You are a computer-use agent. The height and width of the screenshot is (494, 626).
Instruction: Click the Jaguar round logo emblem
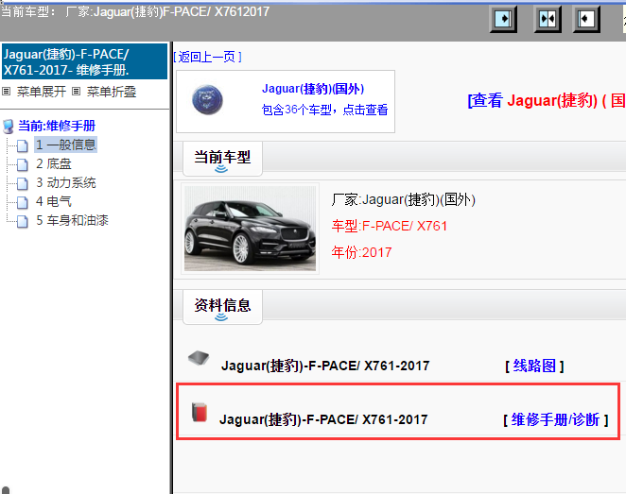[207, 100]
